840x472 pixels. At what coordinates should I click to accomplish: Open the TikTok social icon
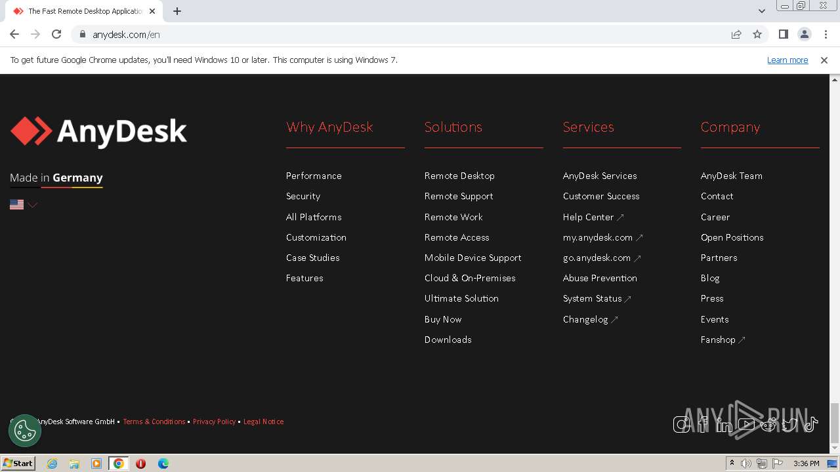coord(810,424)
